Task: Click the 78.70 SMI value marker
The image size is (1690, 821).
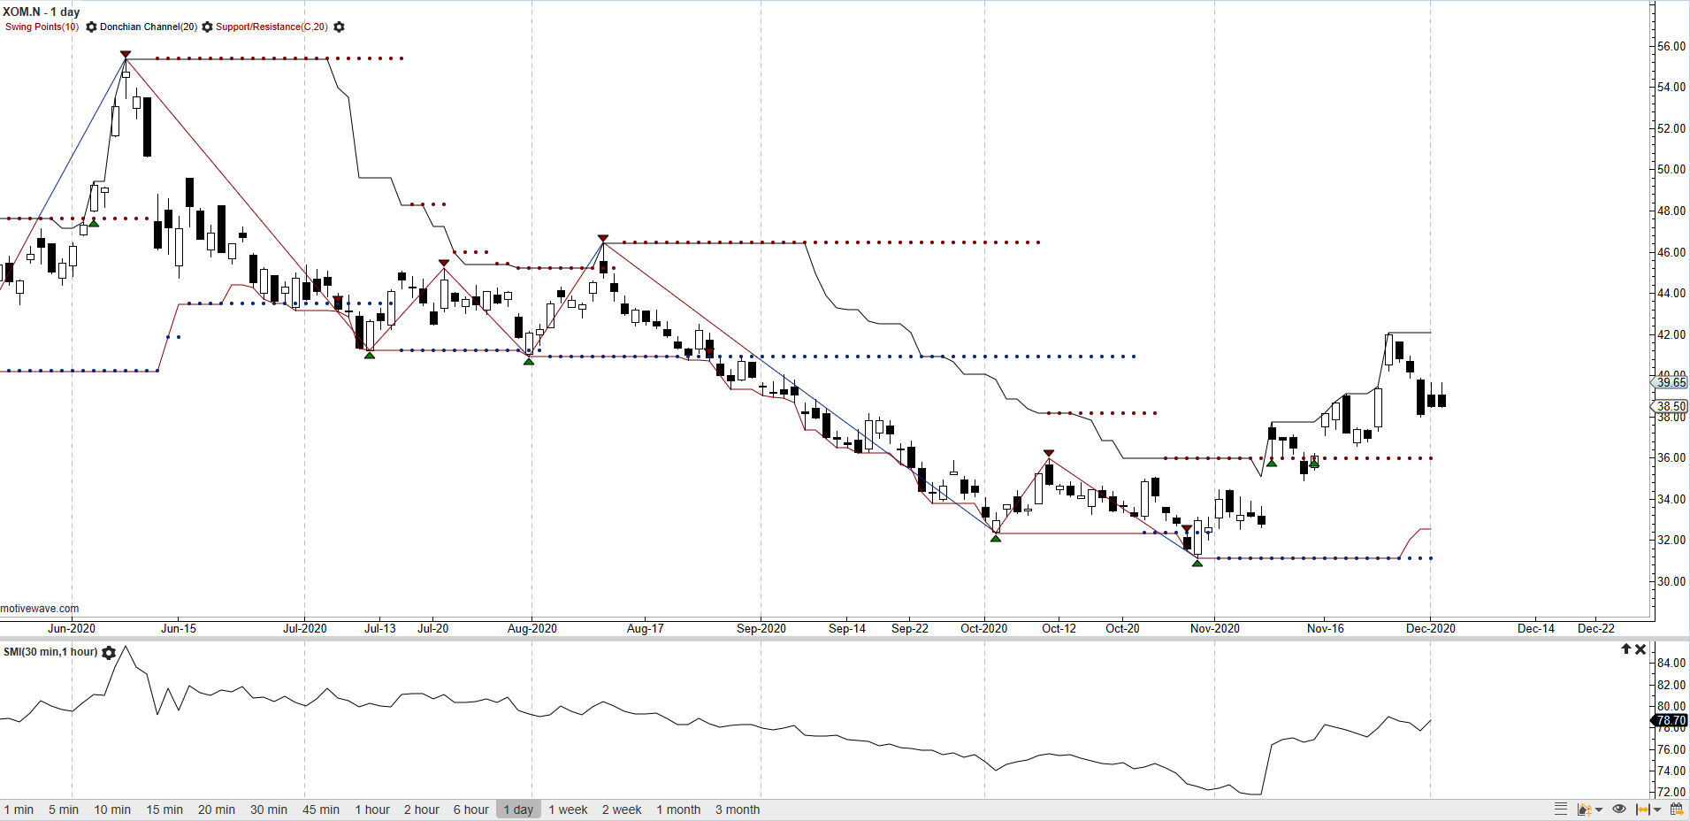Action: 1671,720
